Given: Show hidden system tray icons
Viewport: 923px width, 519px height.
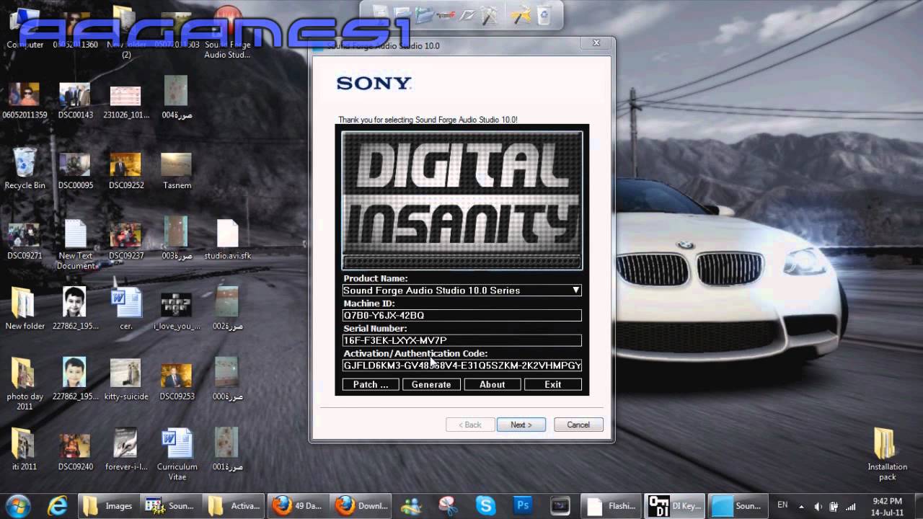Looking at the screenshot, I should (801, 506).
